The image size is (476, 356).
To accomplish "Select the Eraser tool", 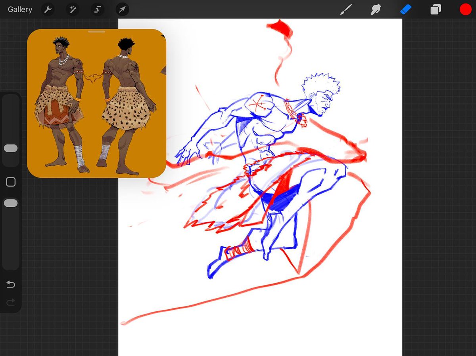I will tap(406, 10).
